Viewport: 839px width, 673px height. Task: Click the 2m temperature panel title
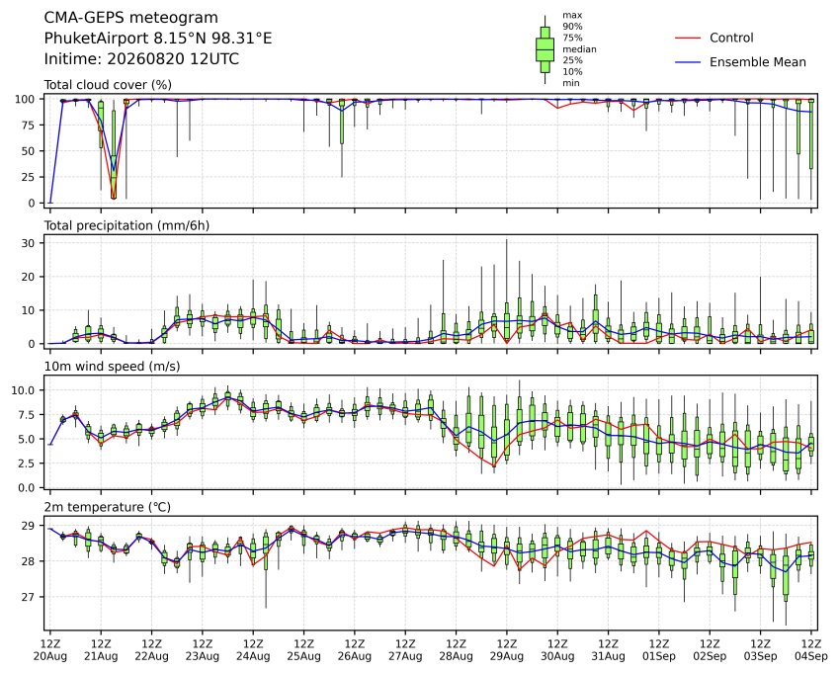[107, 507]
